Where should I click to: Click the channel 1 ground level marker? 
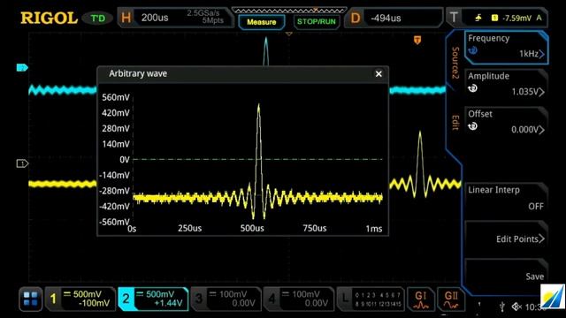[22, 163]
